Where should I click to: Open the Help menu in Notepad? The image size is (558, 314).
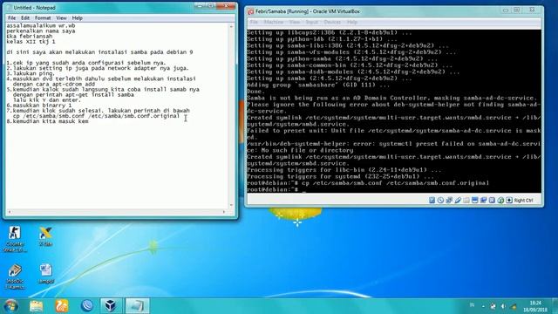78,17
